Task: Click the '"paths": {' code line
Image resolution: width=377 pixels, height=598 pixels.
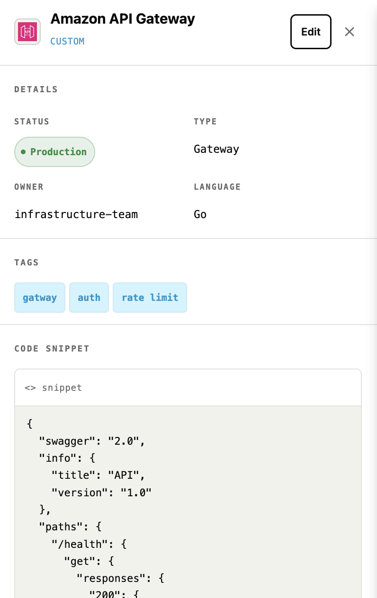Action: 70,527
